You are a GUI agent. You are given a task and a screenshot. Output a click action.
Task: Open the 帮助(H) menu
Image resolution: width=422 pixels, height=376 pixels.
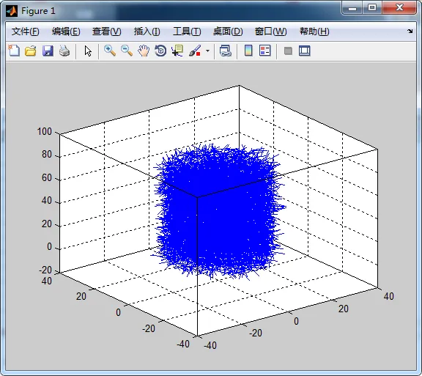point(314,32)
